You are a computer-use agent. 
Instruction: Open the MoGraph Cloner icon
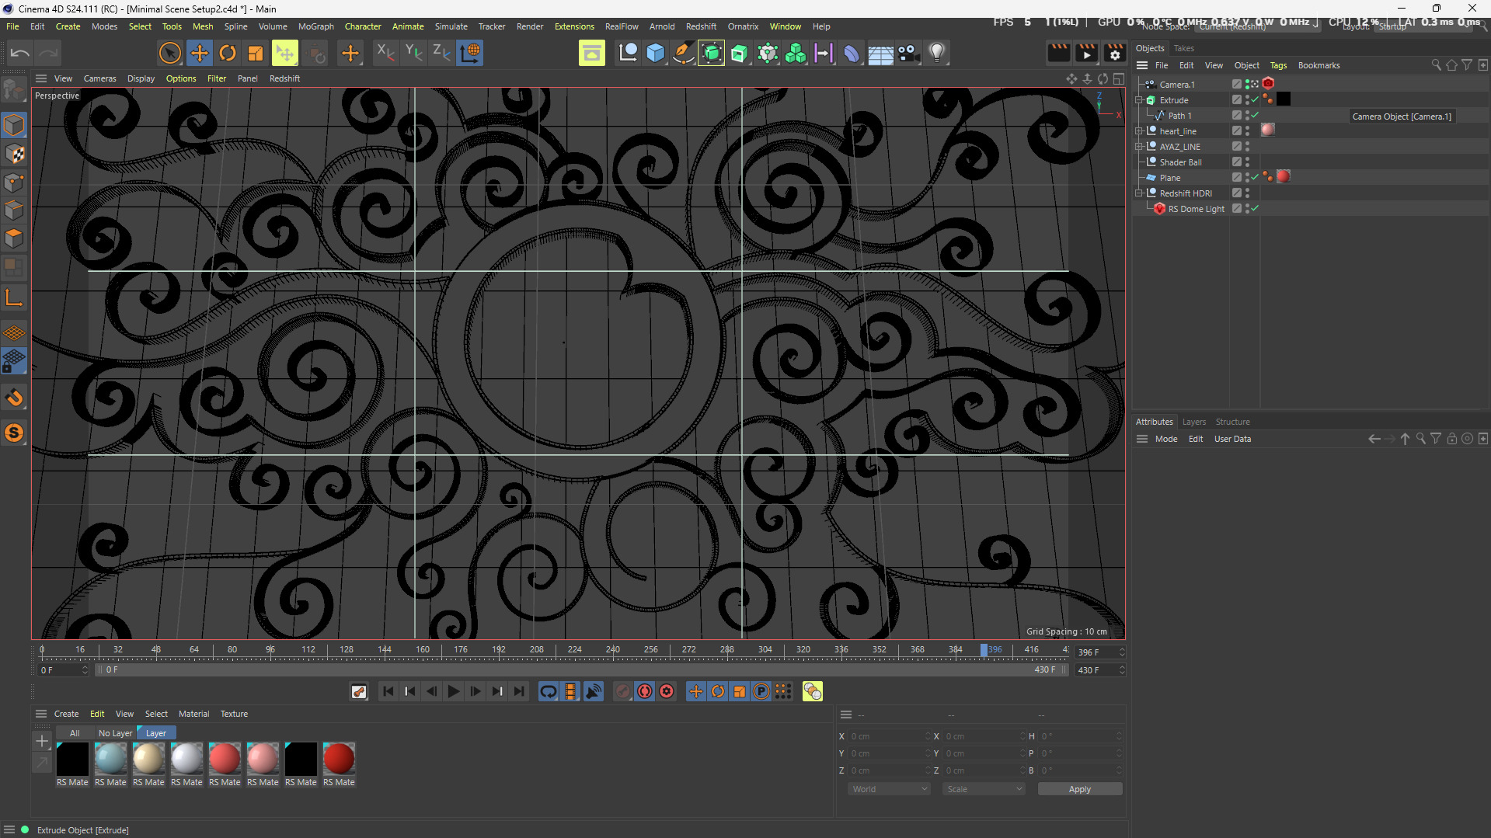click(796, 53)
